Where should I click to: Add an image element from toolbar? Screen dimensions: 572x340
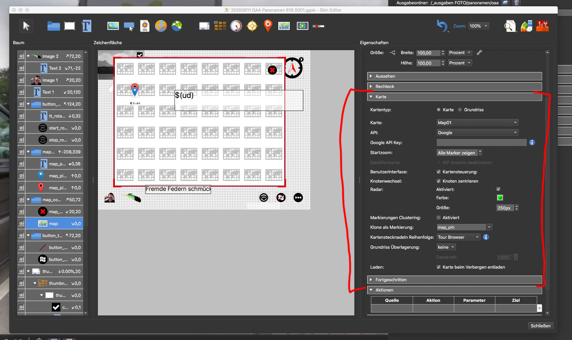click(113, 26)
